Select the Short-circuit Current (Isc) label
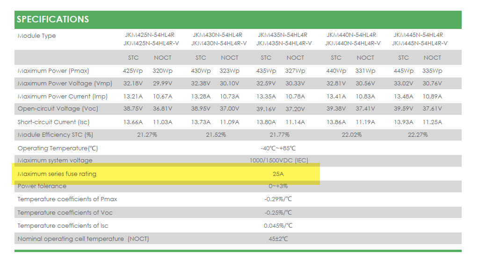Image resolution: width=479 pixels, height=260 pixels. tap(53, 122)
